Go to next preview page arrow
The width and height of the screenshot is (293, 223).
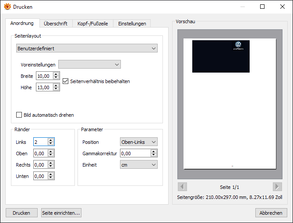[277, 187]
